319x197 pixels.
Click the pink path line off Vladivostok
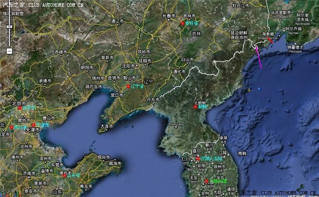(x=259, y=58)
